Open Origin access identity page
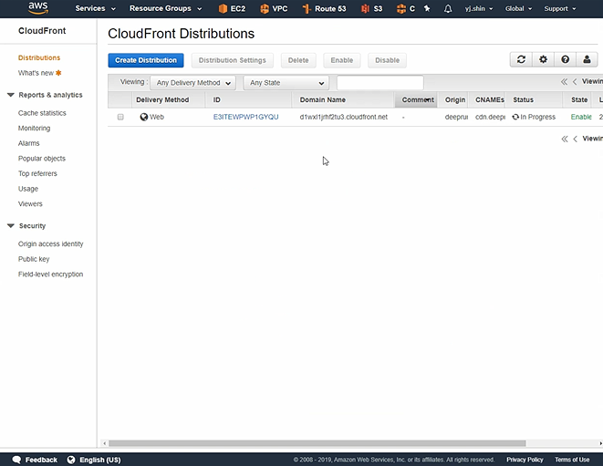 [50, 243]
